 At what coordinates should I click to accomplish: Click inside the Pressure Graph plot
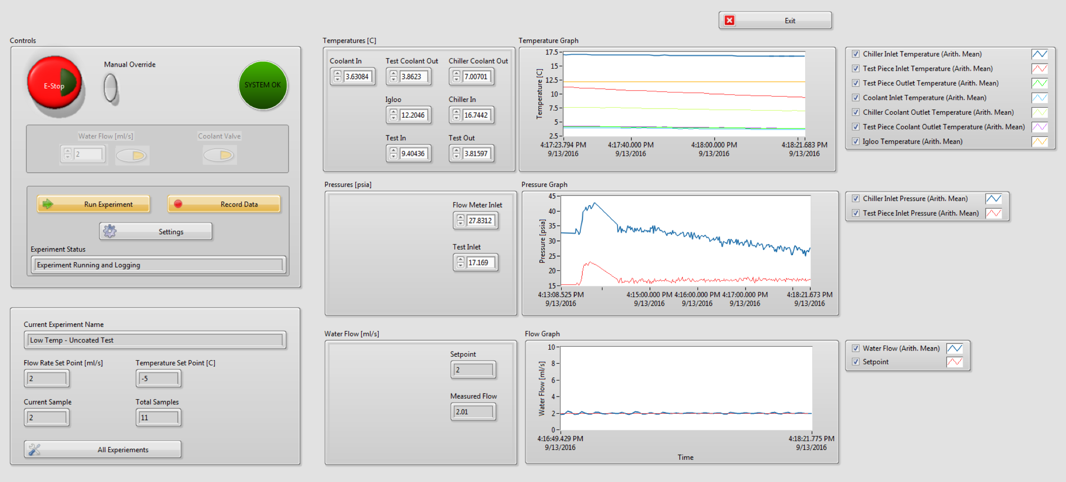[686, 240]
